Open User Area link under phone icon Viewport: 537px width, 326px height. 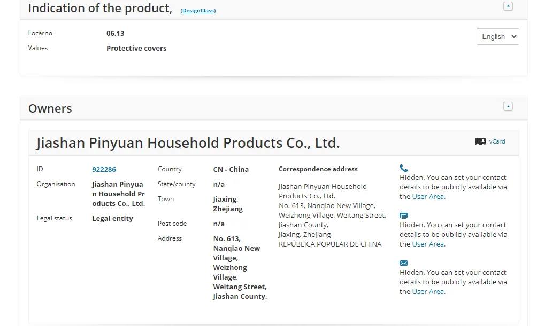429,197
